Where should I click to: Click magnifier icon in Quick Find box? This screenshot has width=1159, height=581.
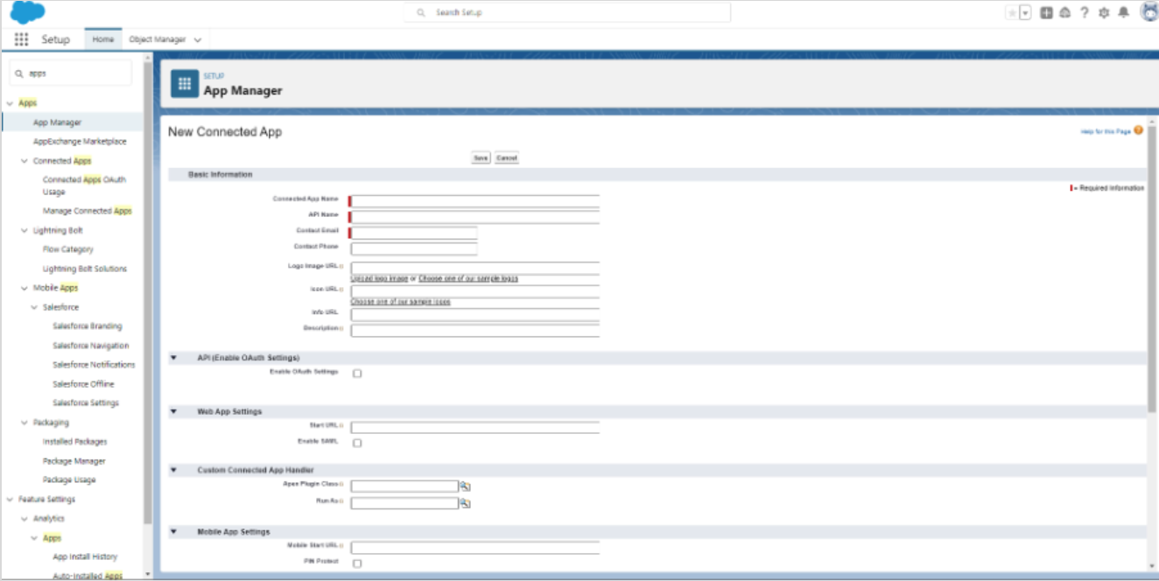click(x=19, y=73)
